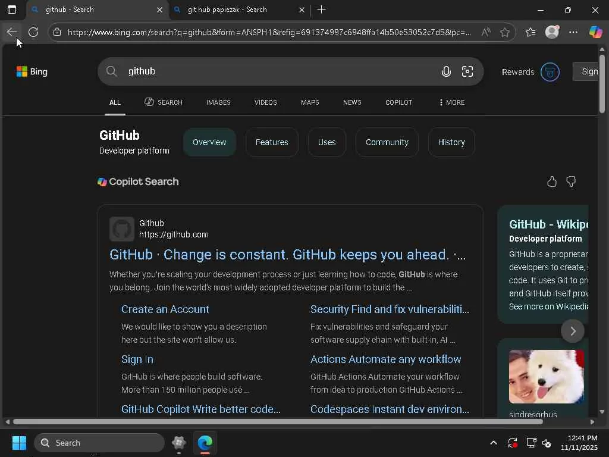Open the sync status tray icon
The height and width of the screenshot is (457, 609).
(x=512, y=443)
